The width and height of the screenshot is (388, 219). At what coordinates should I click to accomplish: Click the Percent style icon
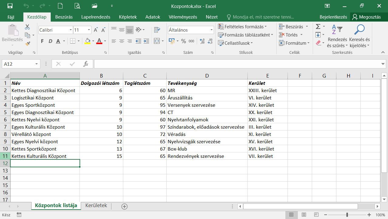(183, 41)
